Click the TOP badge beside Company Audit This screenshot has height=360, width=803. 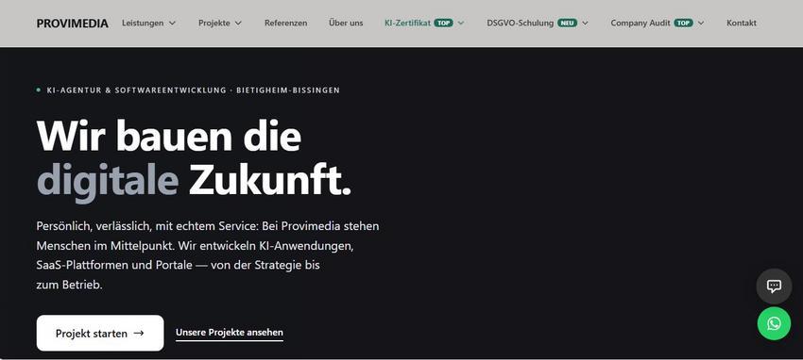684,23
